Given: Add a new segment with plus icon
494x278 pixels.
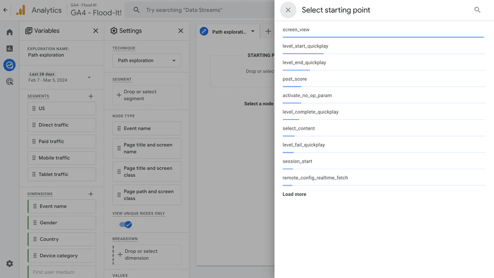Looking at the screenshot, I should pos(91,96).
